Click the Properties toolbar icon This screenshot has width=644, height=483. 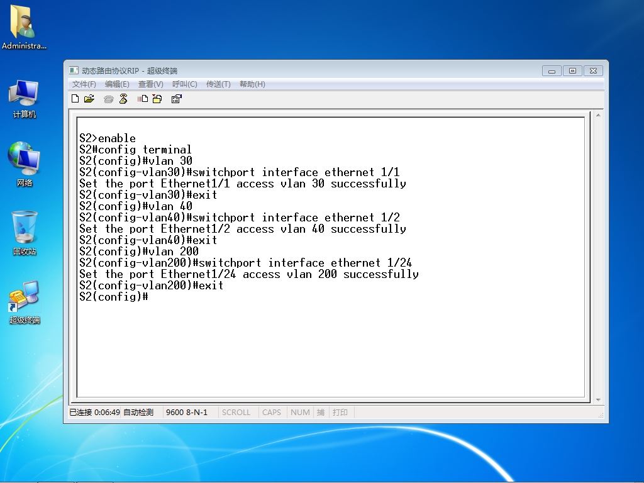pos(176,99)
